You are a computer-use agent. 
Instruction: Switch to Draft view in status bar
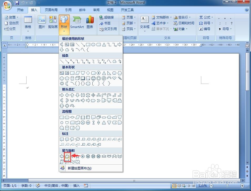coord(194,186)
